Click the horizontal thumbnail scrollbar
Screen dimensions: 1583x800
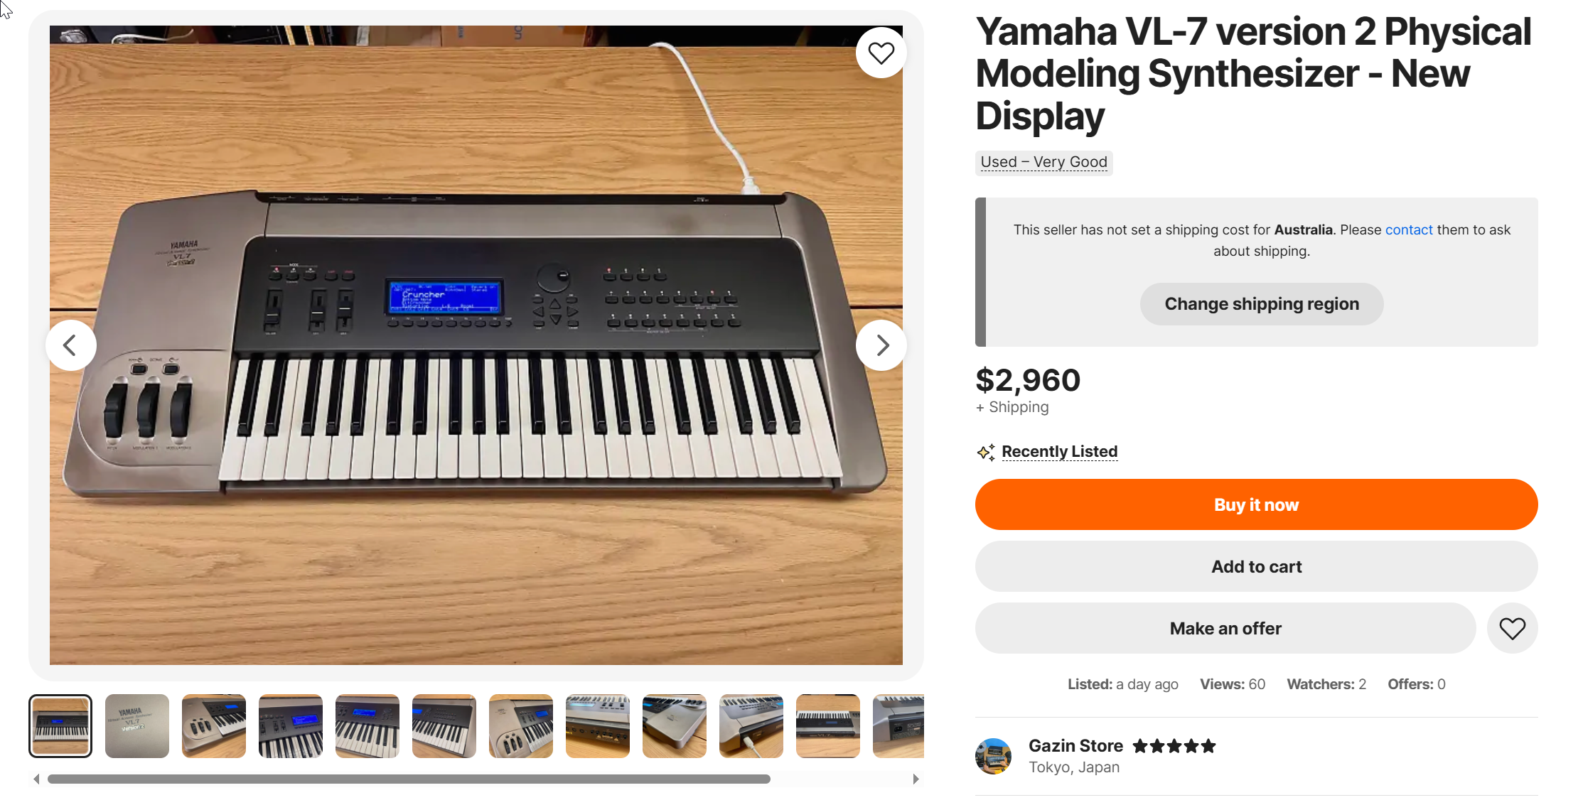pyautogui.click(x=409, y=779)
